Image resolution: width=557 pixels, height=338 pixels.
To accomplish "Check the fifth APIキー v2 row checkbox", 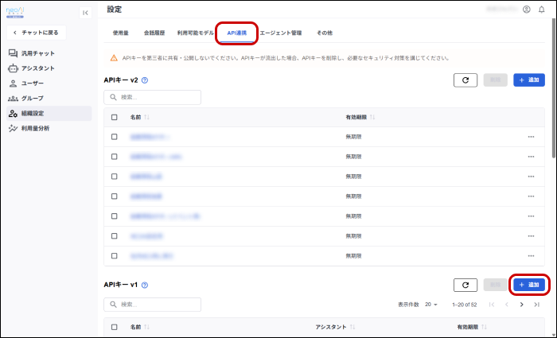I will pos(114,216).
